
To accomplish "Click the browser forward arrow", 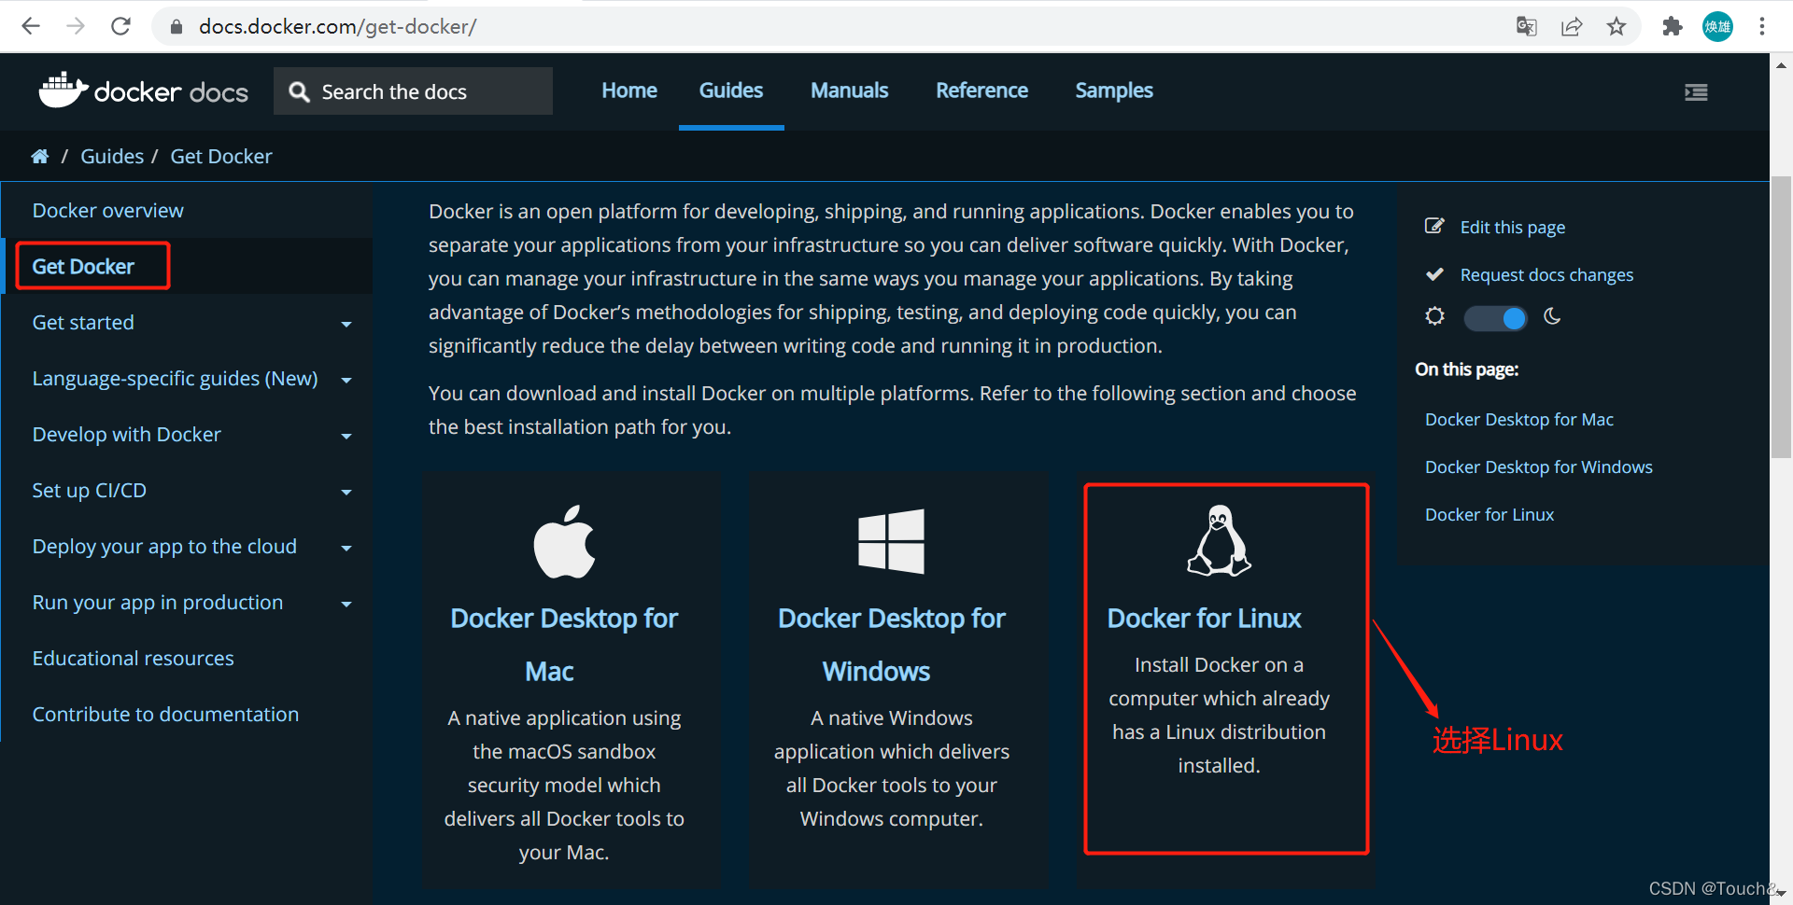I will pyautogui.click(x=76, y=26).
